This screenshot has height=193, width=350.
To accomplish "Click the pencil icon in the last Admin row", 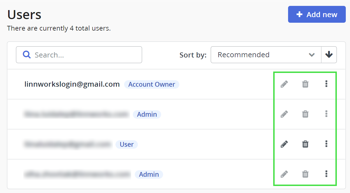I will [284, 174].
